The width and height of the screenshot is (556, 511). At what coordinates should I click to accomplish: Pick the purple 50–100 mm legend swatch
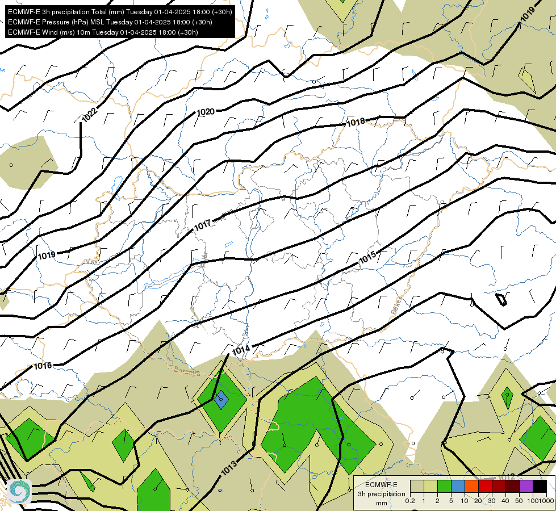[x=526, y=486]
